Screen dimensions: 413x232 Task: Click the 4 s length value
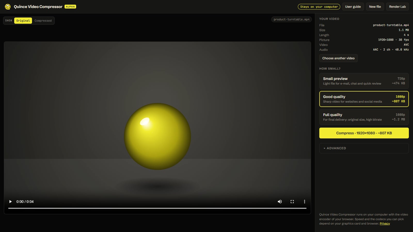coord(406,35)
